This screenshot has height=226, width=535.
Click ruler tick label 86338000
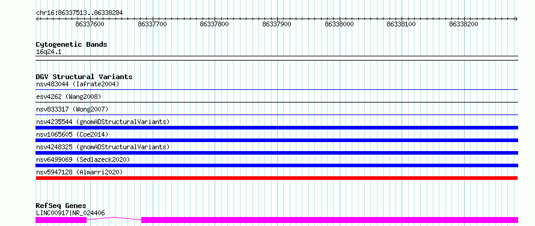click(x=339, y=24)
